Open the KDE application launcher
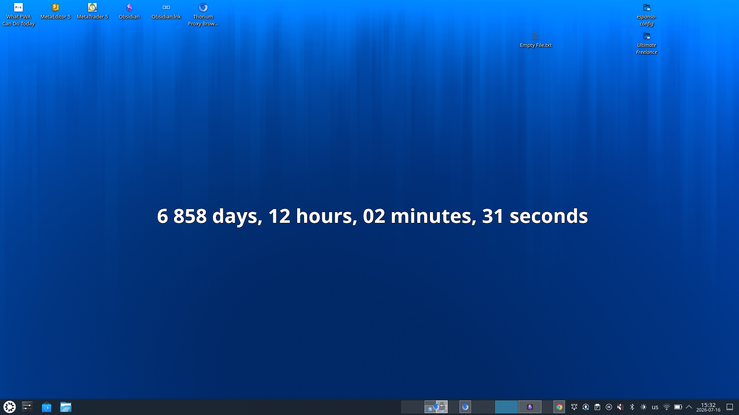This screenshot has height=415, width=739. 10,407
